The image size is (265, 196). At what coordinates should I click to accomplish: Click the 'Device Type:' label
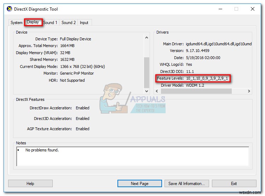click(x=46, y=39)
